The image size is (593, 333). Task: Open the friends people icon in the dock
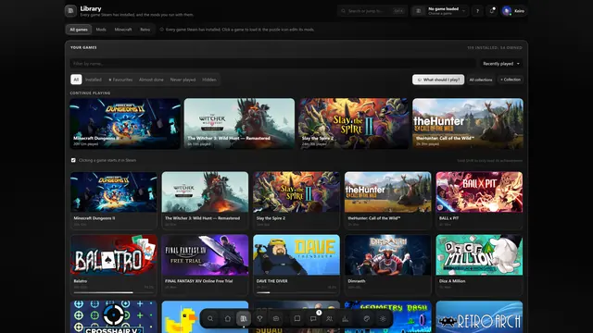pos(330,318)
